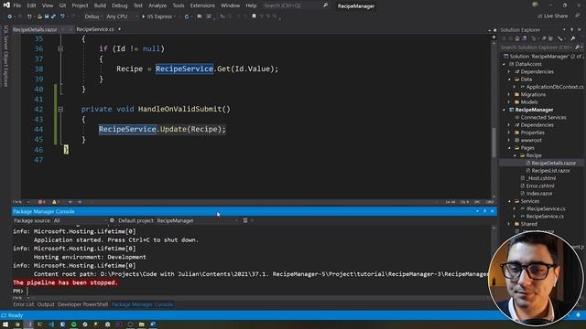Image resolution: width=586 pixels, height=329 pixels.
Task: Click the Save toolbar icon
Action: pos(47,16)
